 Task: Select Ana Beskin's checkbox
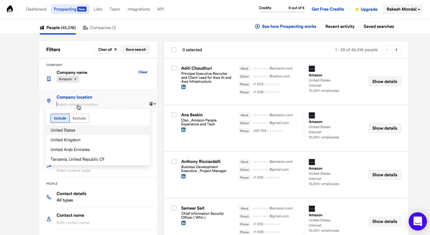point(174,115)
